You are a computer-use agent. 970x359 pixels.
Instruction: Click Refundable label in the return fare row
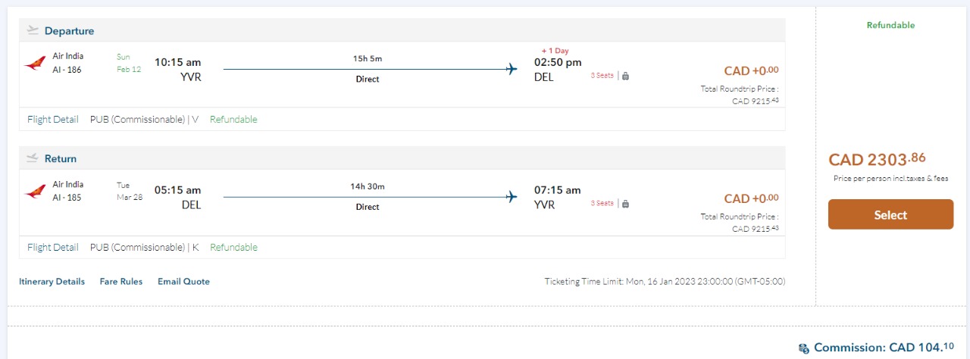233,247
